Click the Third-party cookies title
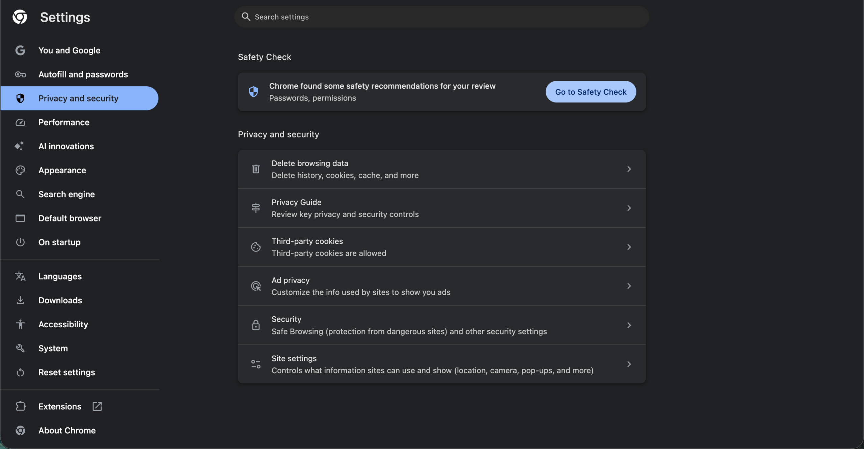The height and width of the screenshot is (449, 864). click(307, 241)
